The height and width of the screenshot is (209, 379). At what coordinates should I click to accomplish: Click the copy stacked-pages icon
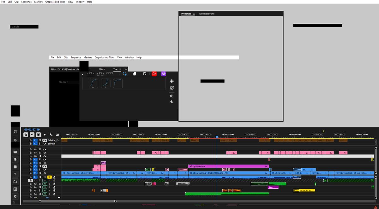click(135, 74)
